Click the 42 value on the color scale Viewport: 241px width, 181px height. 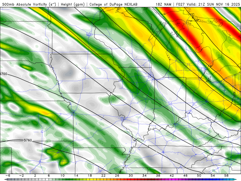(172, 176)
